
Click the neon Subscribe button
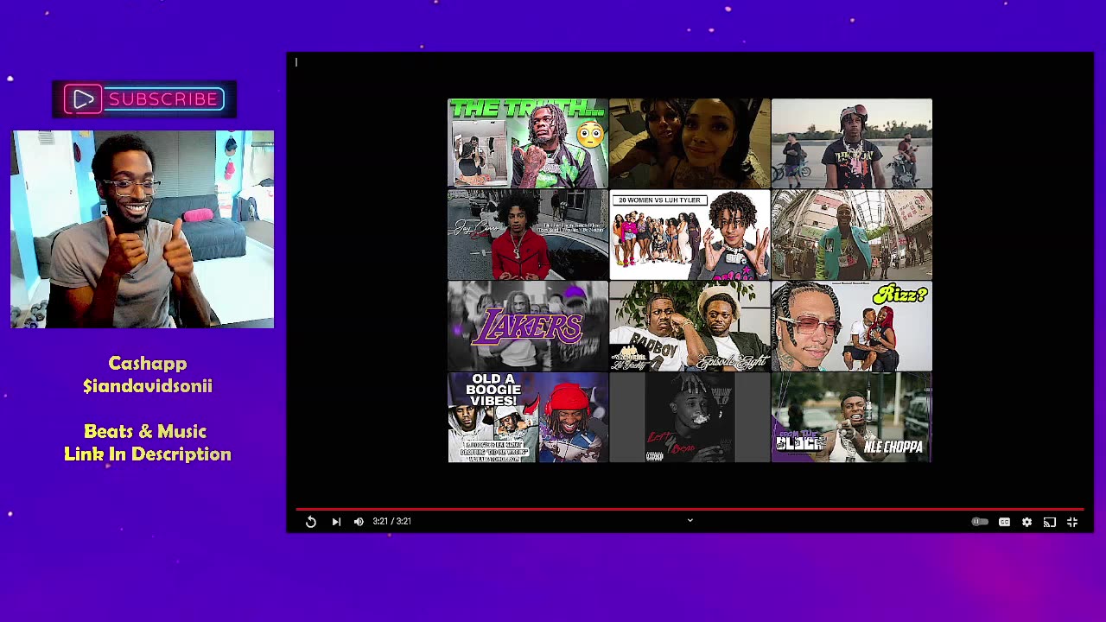144,99
